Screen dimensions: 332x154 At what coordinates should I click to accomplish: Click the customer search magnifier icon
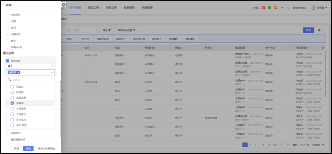pyautogui.click(x=68, y=30)
